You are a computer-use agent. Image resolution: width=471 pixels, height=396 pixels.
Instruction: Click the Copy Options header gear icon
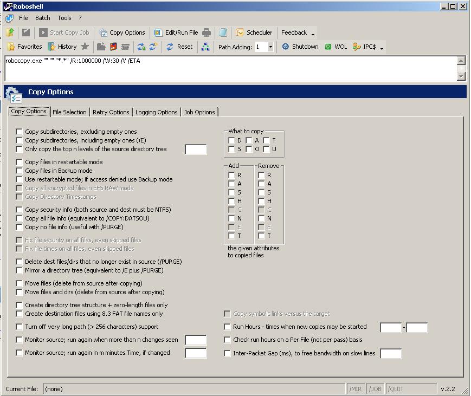[x=14, y=95]
